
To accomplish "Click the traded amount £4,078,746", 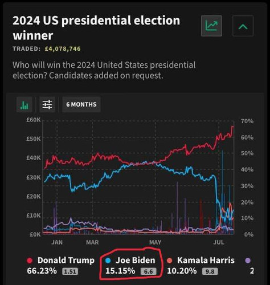I will (63, 49).
